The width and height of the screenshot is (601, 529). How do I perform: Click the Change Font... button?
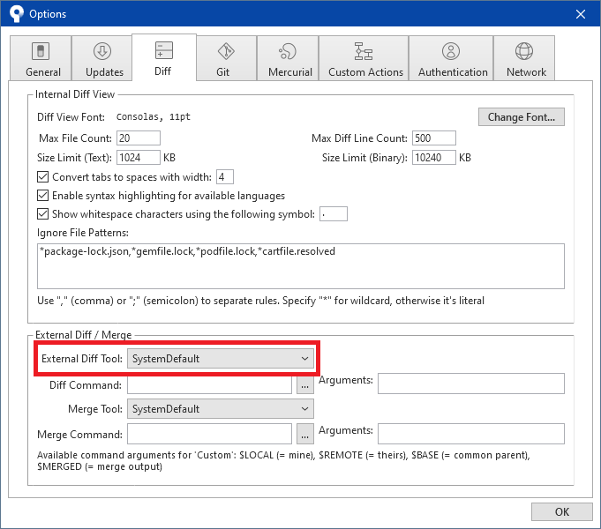point(522,117)
